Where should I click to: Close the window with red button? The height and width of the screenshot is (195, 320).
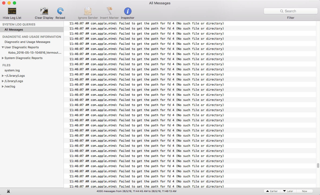coord(4,3)
